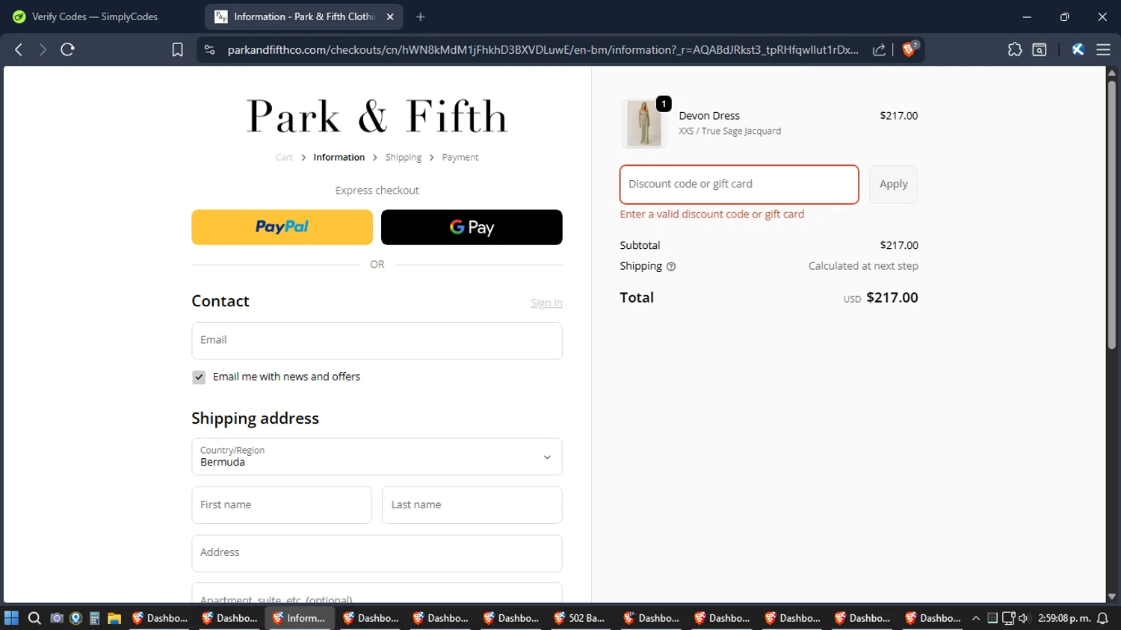This screenshot has height=630, width=1121.
Task: Check out with the Google Pay button
Action: tap(472, 227)
